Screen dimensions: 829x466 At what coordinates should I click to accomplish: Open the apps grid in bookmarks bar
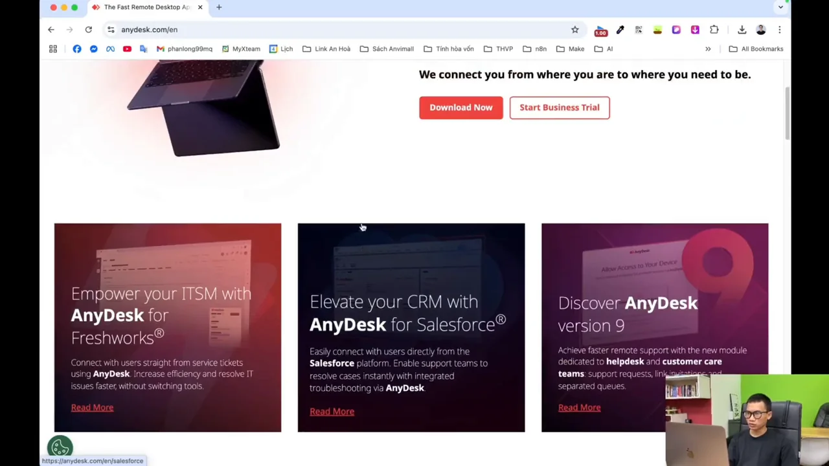53,49
